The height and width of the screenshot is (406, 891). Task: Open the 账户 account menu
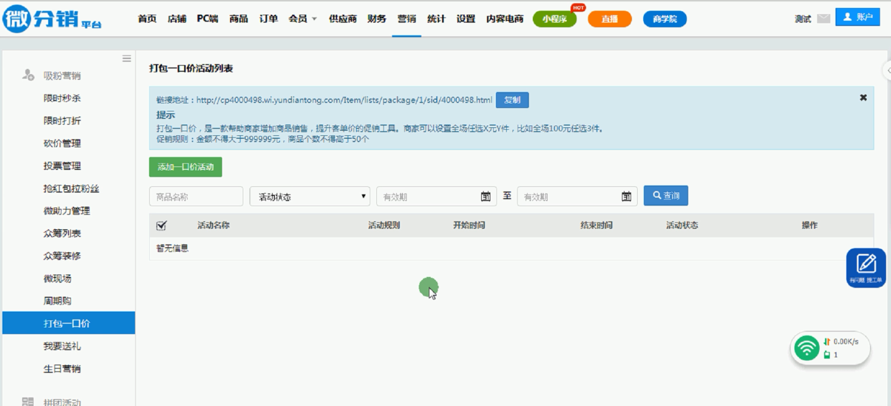click(x=857, y=17)
